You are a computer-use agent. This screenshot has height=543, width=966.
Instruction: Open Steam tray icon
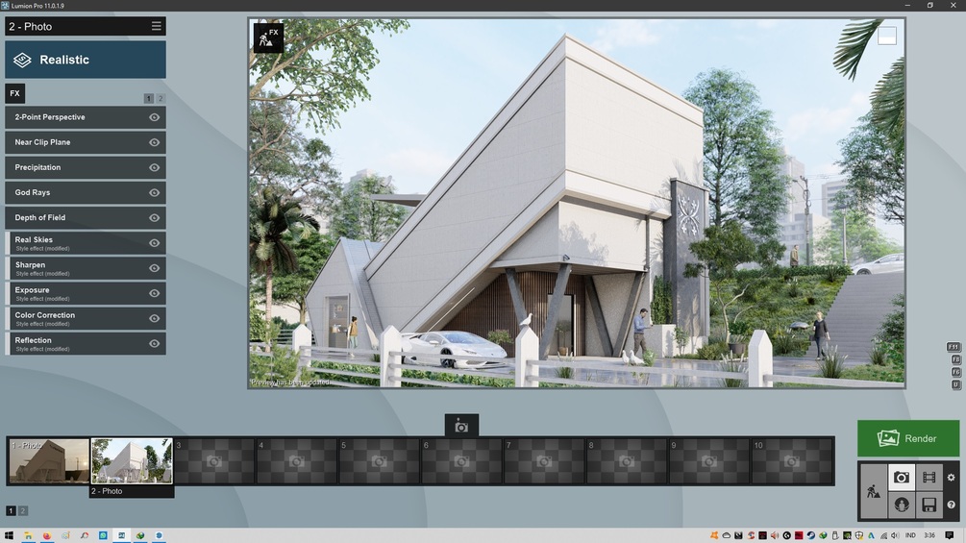(x=810, y=535)
